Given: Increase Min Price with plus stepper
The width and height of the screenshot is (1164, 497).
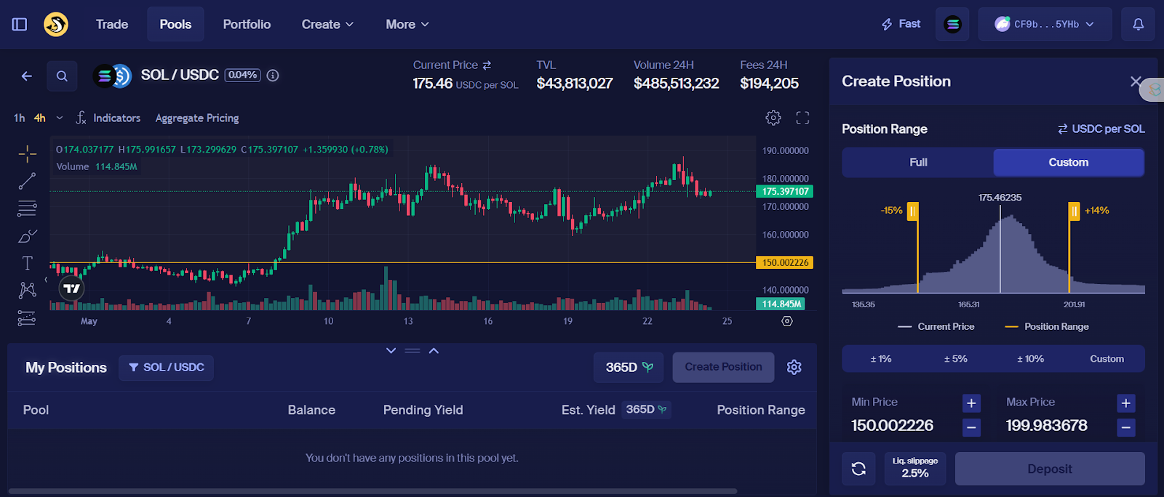Looking at the screenshot, I should tap(971, 403).
